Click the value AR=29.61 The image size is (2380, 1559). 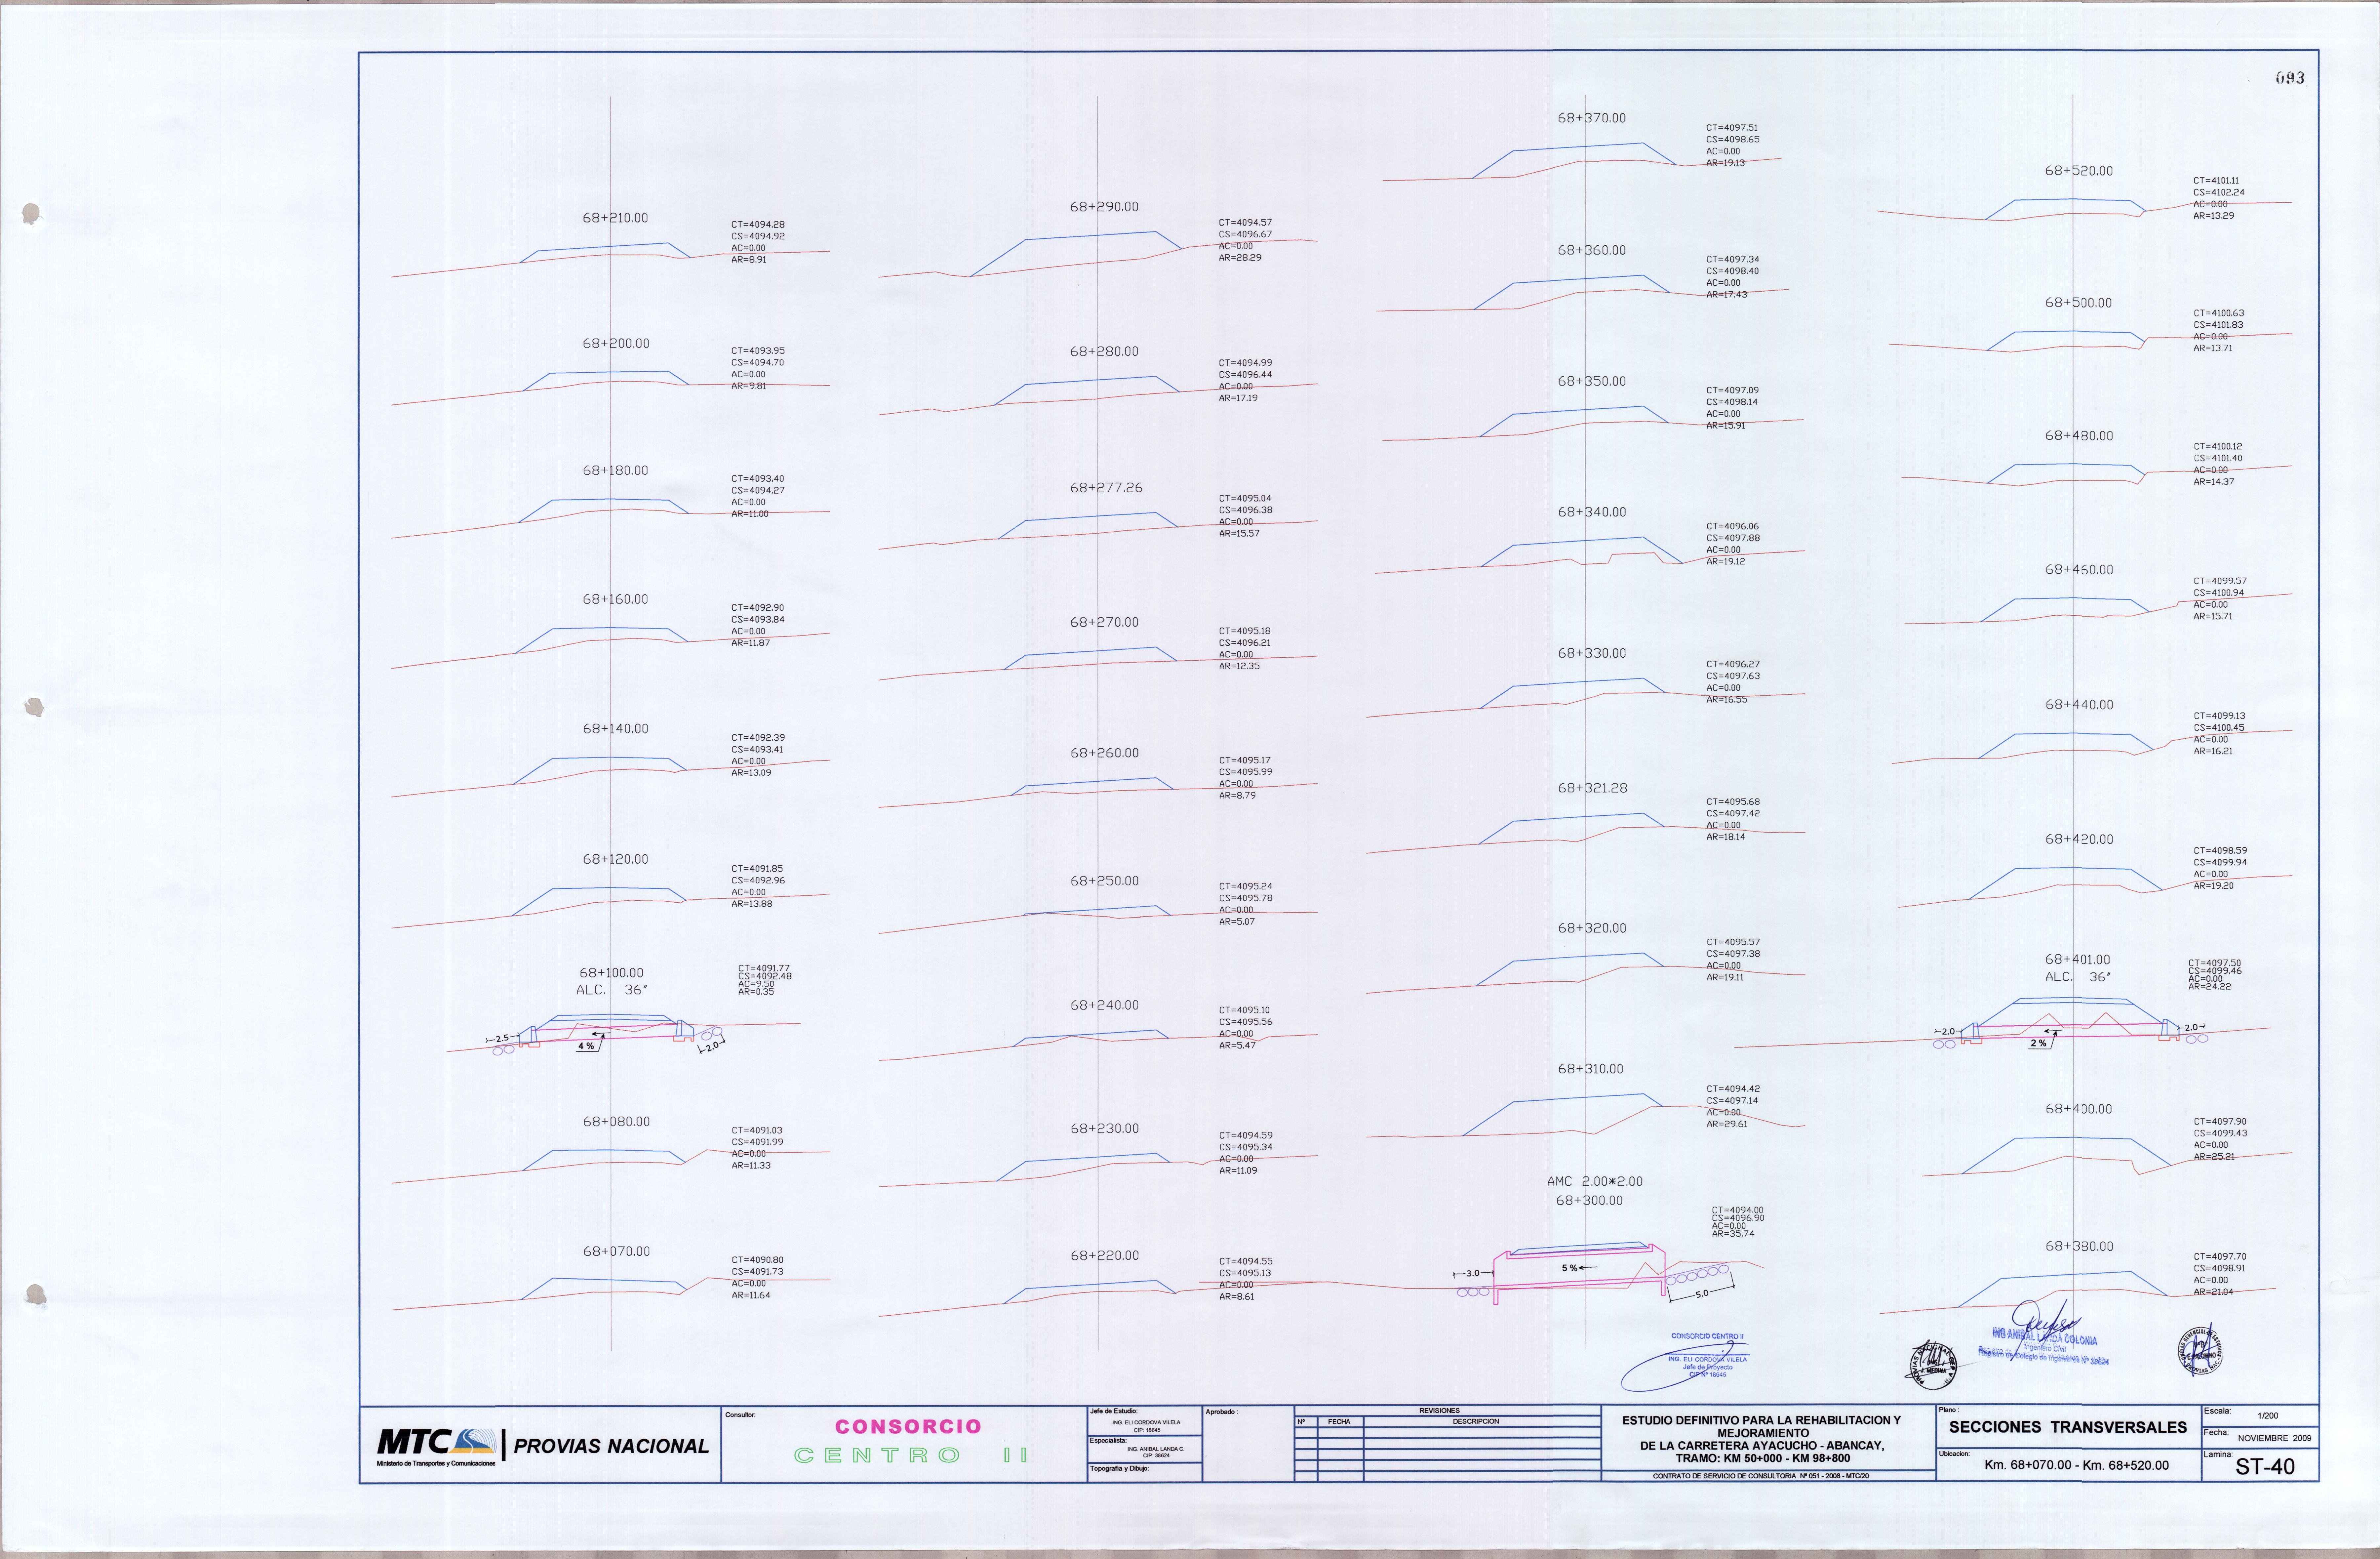click(1727, 1124)
